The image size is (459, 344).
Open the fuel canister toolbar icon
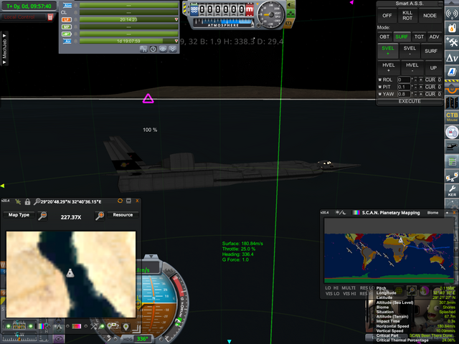click(x=452, y=28)
